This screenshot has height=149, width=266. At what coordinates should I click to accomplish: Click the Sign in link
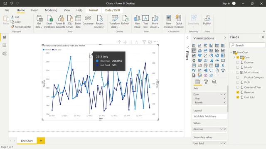pos(226,3)
